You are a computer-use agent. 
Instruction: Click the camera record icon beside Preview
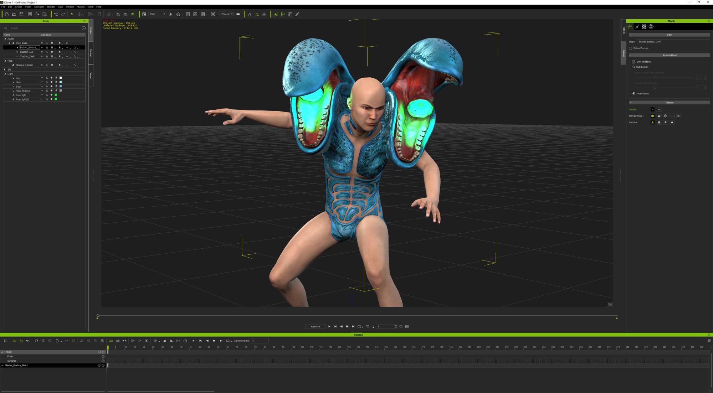(238, 14)
